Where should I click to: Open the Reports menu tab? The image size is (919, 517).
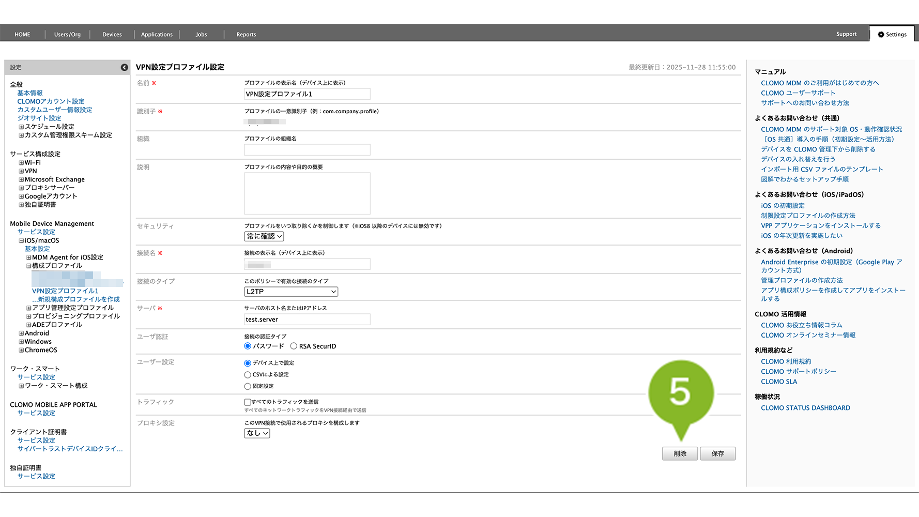tap(246, 35)
